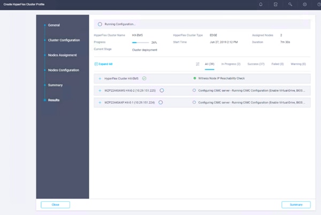Click the Running Configuration status text

[120, 24]
